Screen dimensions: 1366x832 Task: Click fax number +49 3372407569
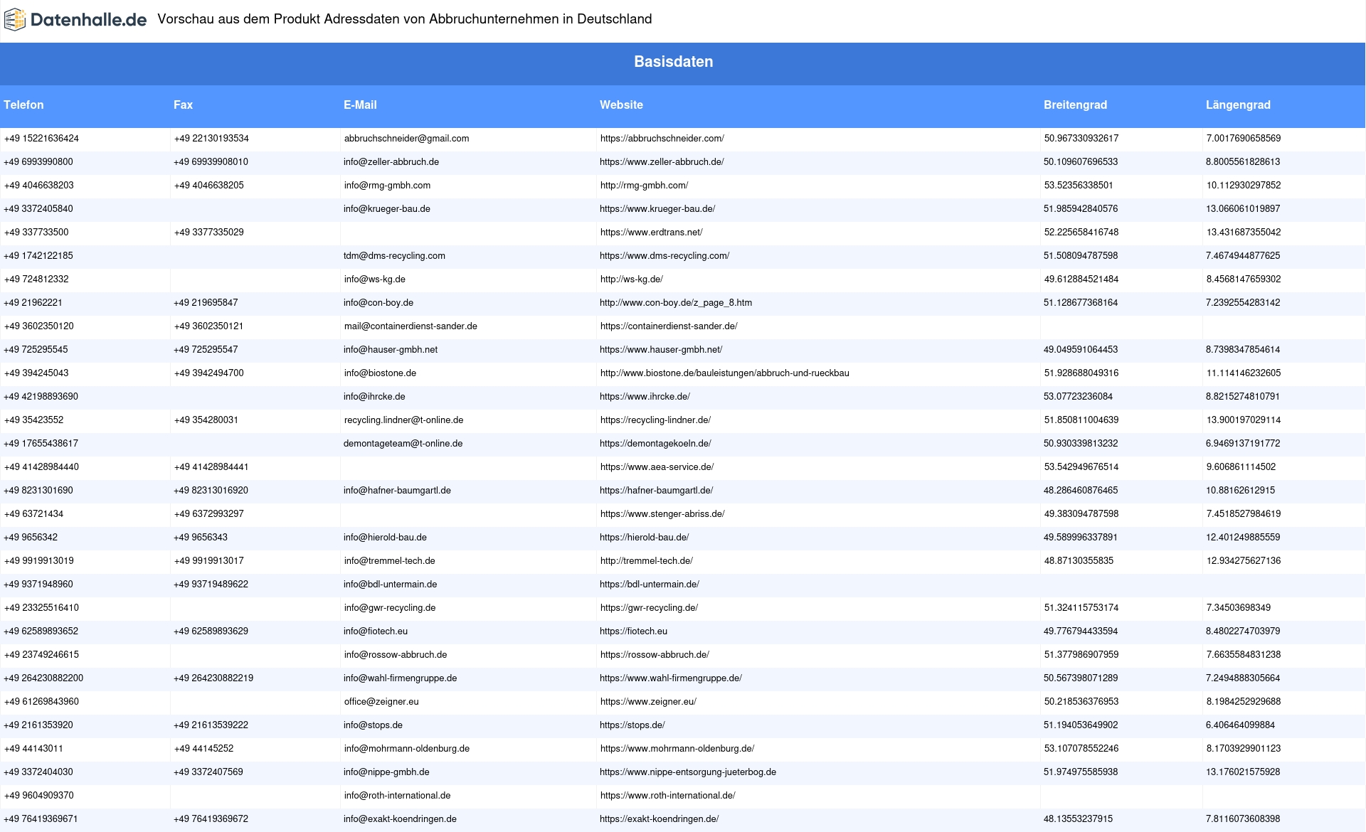click(x=208, y=772)
